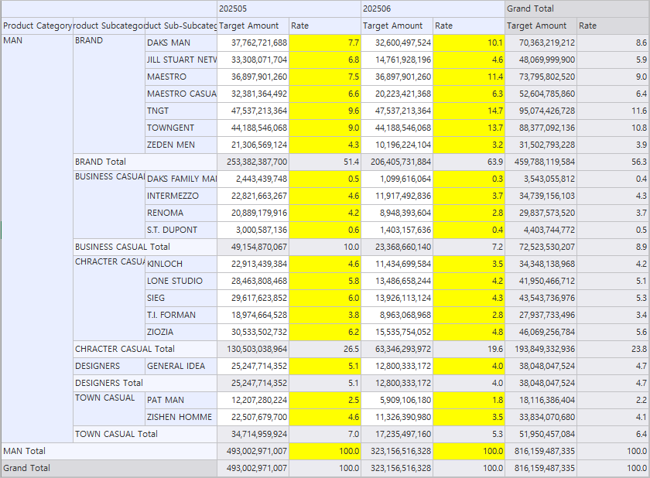Select the ZISHEN HOMME row label
The width and height of the screenshot is (650, 478).
pos(181,417)
